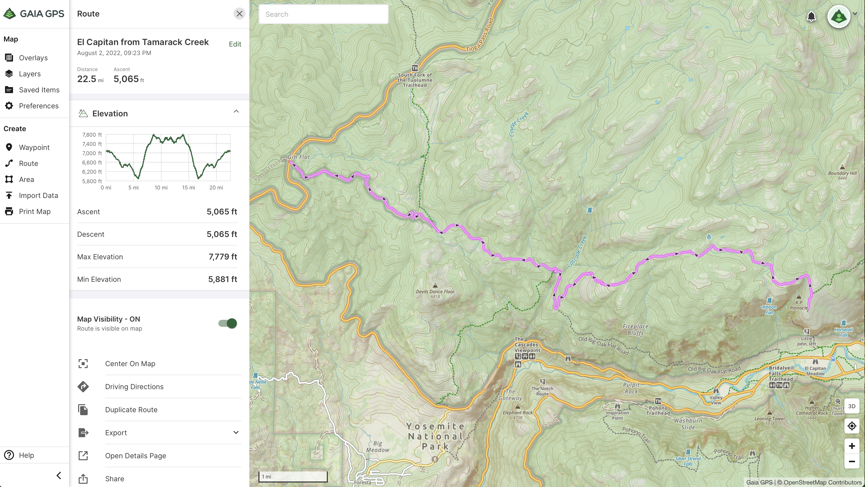Click the route title El Capitan from Tamarack Creek
This screenshot has width=865, height=487.
click(143, 42)
